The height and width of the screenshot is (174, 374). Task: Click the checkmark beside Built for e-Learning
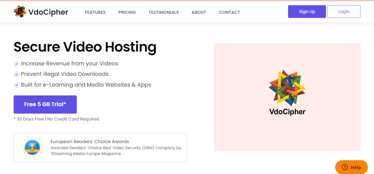click(16, 85)
